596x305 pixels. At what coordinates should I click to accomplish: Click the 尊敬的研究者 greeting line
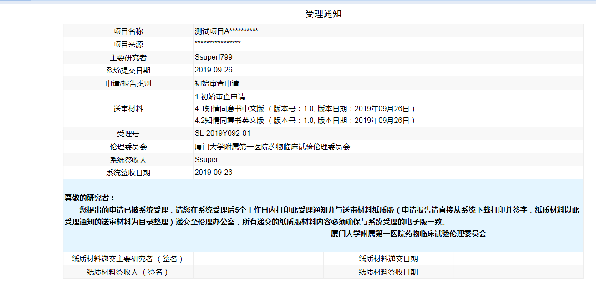pos(90,198)
